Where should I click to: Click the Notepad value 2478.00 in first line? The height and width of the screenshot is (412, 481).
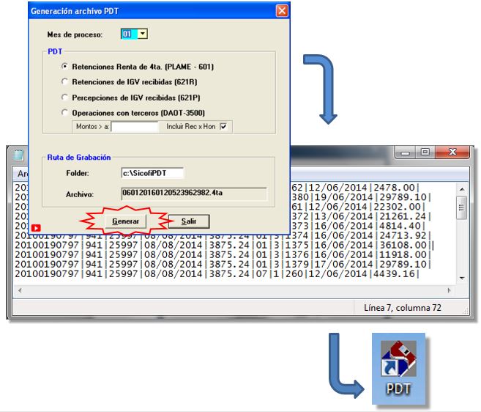tap(394, 188)
